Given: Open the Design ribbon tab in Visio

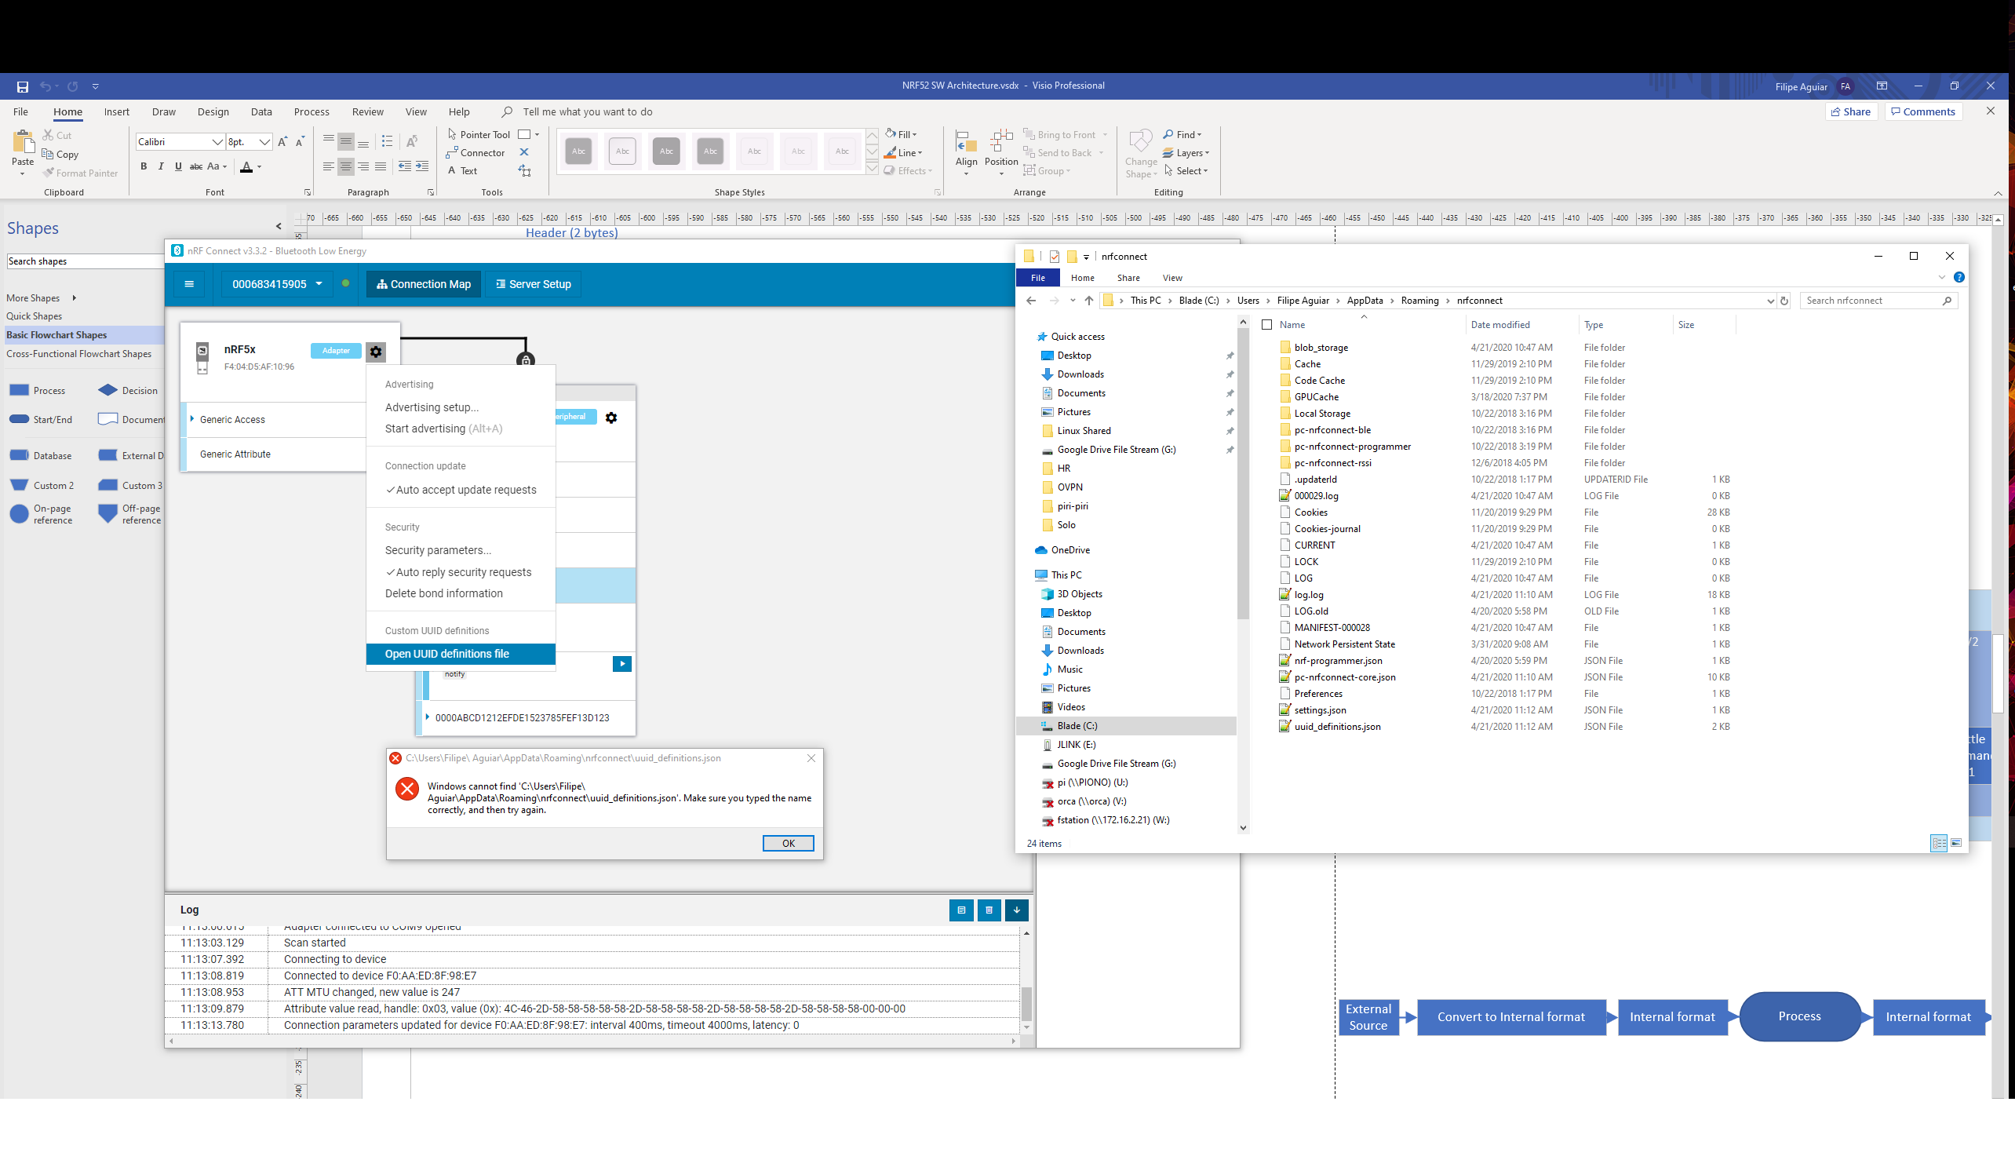Looking at the screenshot, I should [x=213, y=112].
